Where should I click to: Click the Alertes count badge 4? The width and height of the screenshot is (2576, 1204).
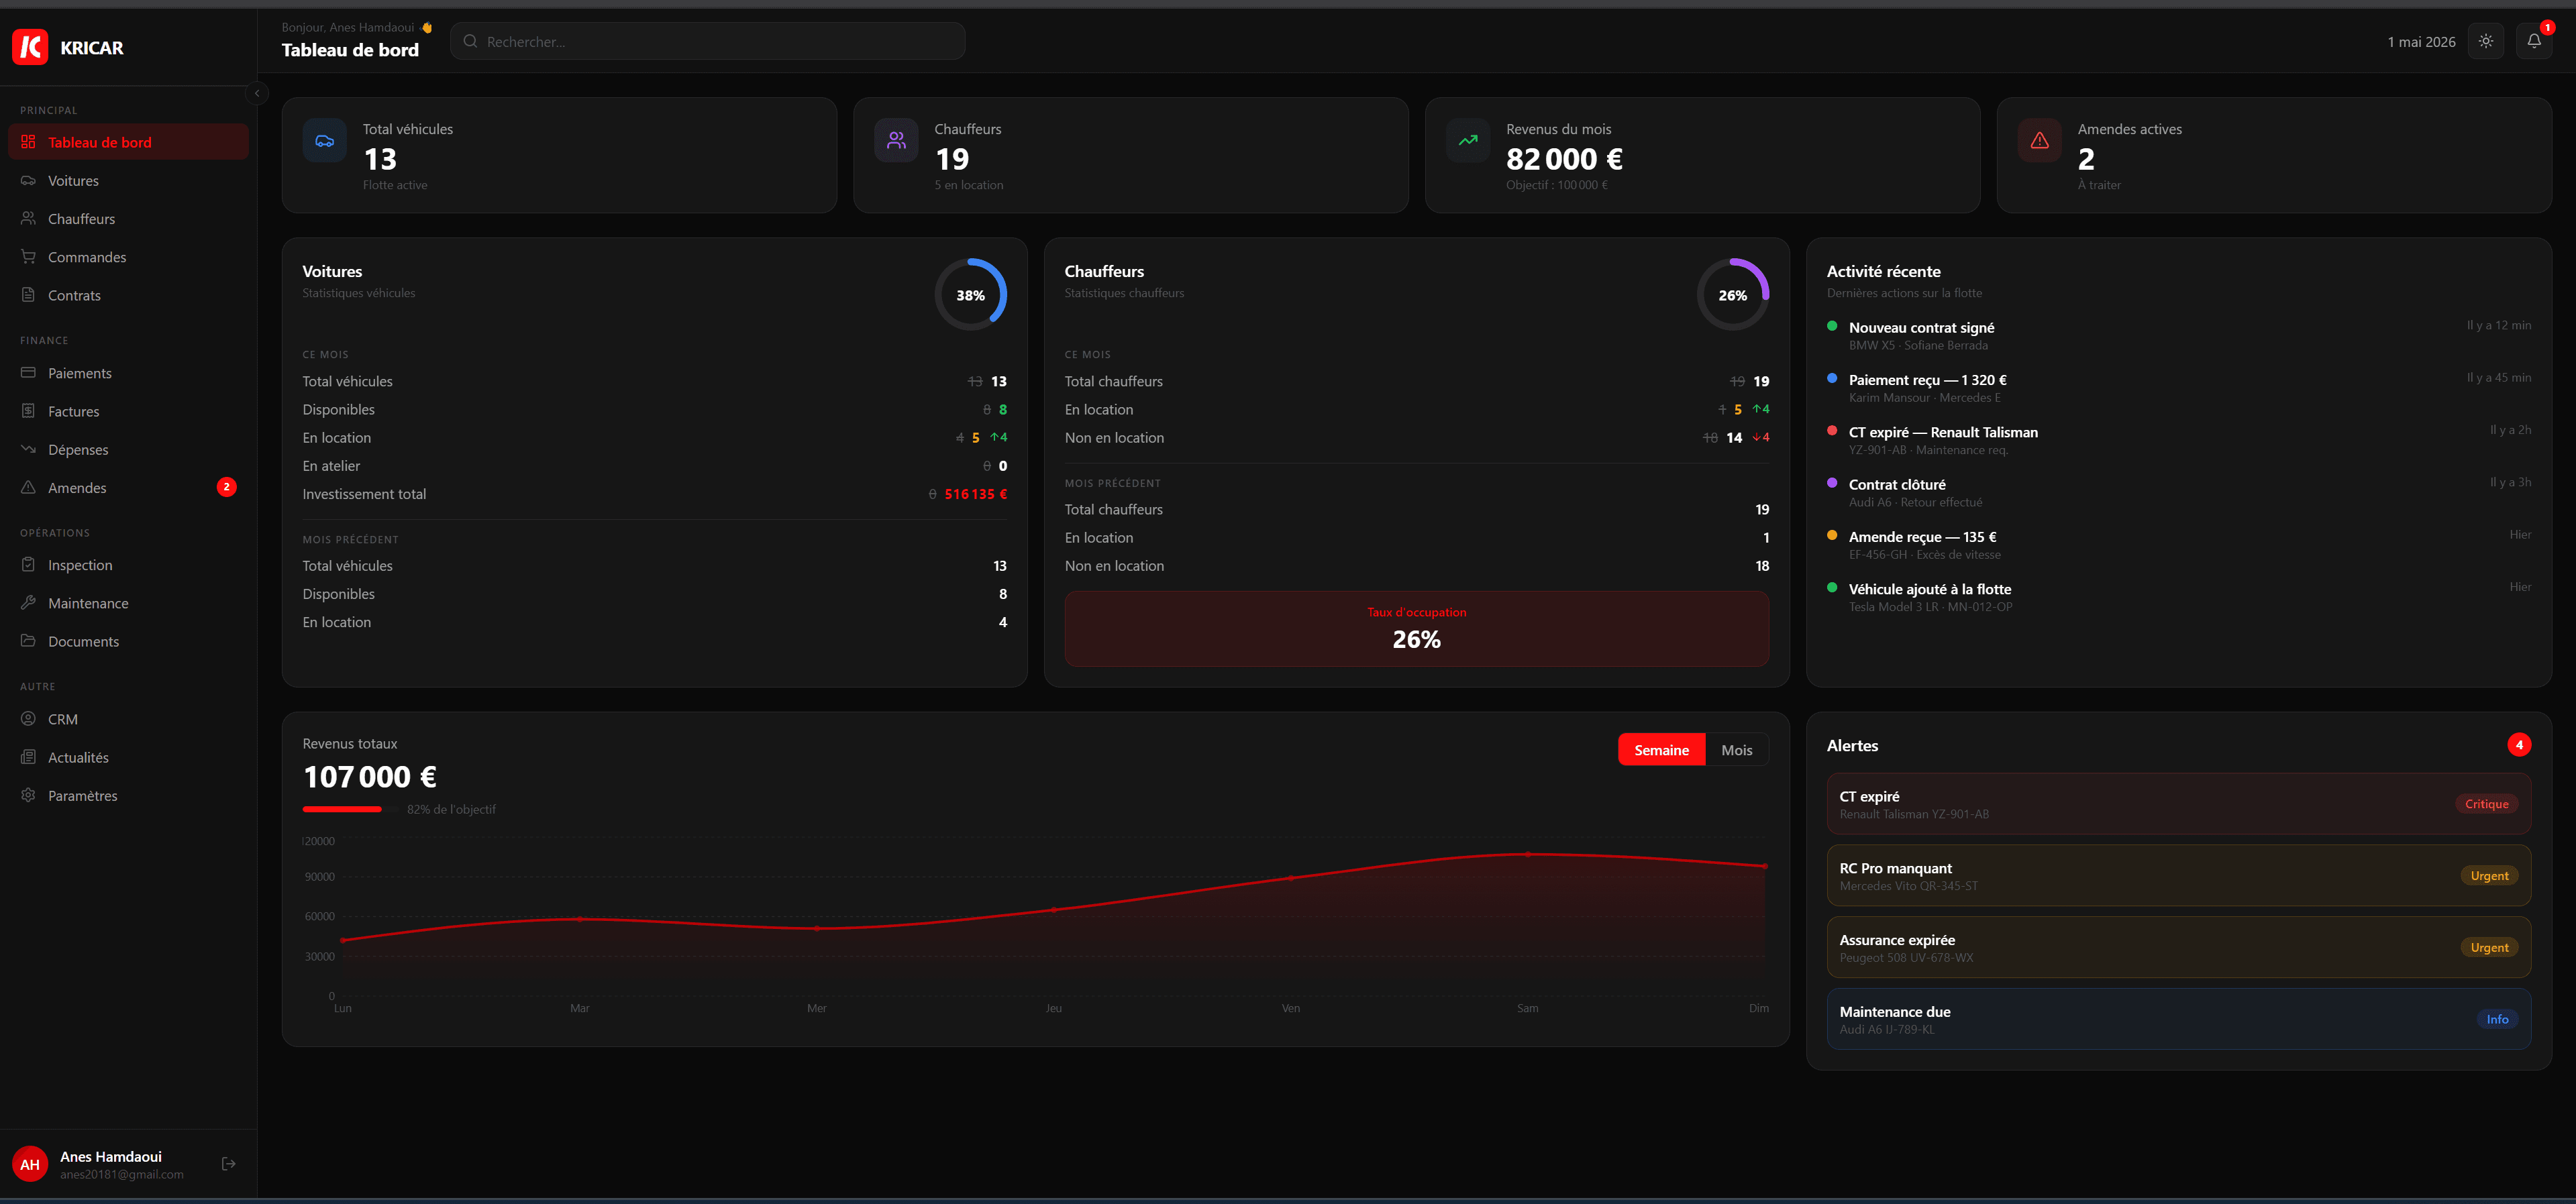pos(2519,745)
